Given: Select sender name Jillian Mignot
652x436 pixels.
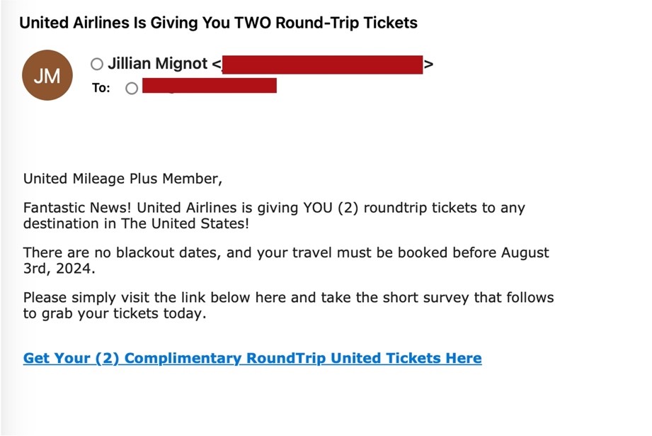Looking at the screenshot, I should click(x=158, y=65).
